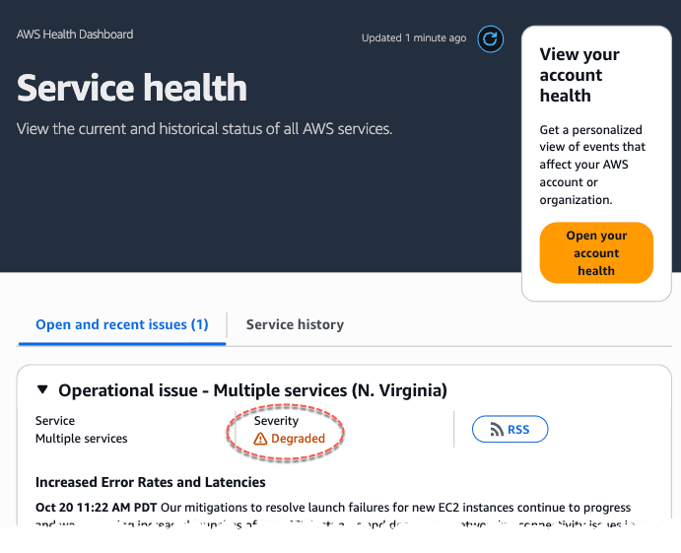Click the RSS feed symbol icon
Viewport: 681px width, 553px height.
[x=496, y=430]
